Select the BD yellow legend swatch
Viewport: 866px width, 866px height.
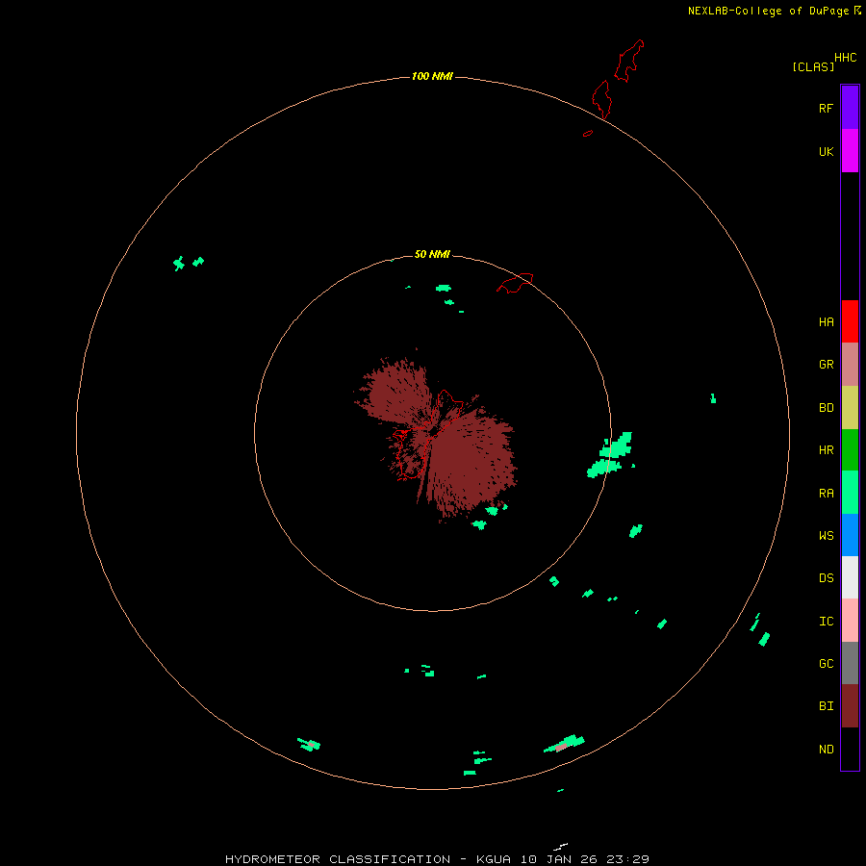(x=850, y=408)
